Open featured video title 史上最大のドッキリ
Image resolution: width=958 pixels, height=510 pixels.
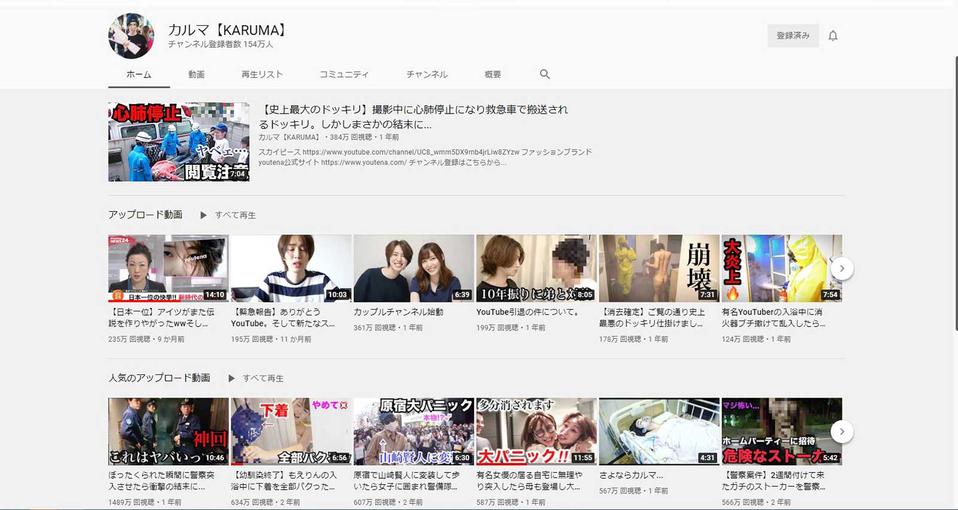[x=413, y=117]
